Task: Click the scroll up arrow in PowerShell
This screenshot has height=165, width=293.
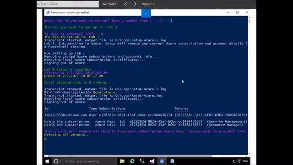Action: coord(250,17)
